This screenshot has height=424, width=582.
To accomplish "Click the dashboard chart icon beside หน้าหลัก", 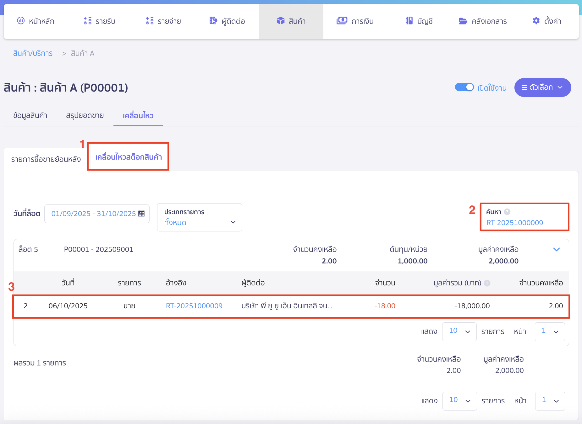I will point(21,21).
